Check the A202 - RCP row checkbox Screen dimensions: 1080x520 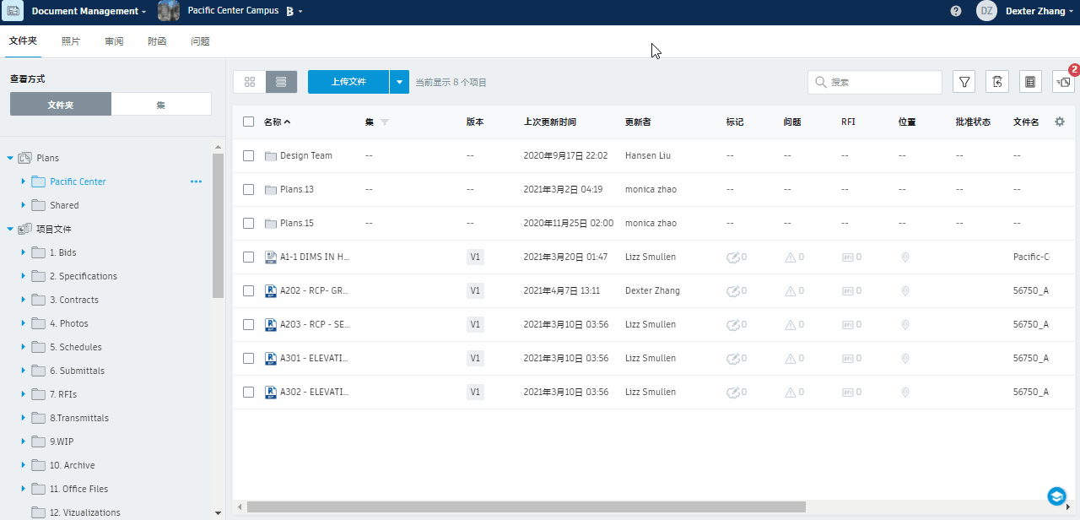(x=248, y=290)
